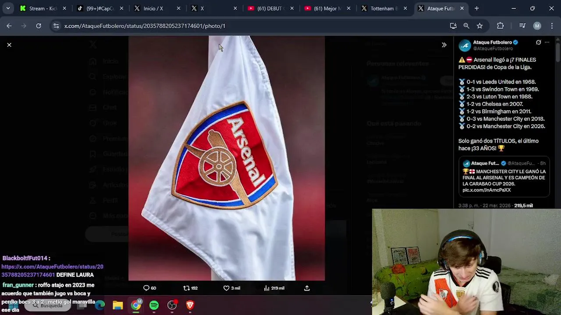Screen dimensions: 561x315
Task: Open the Arsenal corner flag photo
Action: pos(227,158)
